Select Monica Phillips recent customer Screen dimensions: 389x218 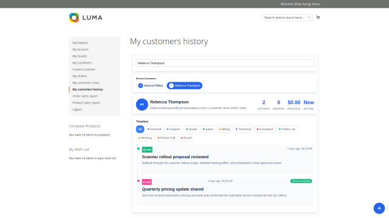(x=151, y=85)
